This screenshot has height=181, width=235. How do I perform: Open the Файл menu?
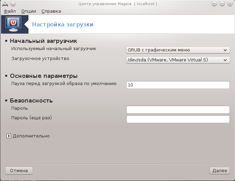[x=10, y=11]
